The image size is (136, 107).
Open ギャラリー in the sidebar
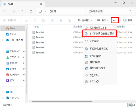click(13, 34)
